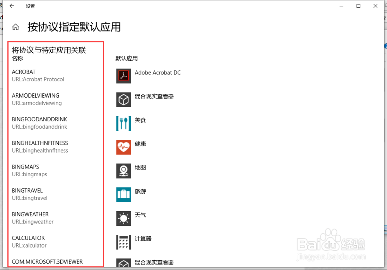Select URL:bingweather description text
The width and height of the screenshot is (387, 270).
(33, 222)
